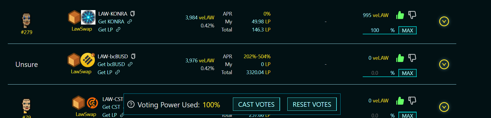
Task: Downvote the LAW-bcBUSD pool with thumbs down
Action: click(412, 58)
